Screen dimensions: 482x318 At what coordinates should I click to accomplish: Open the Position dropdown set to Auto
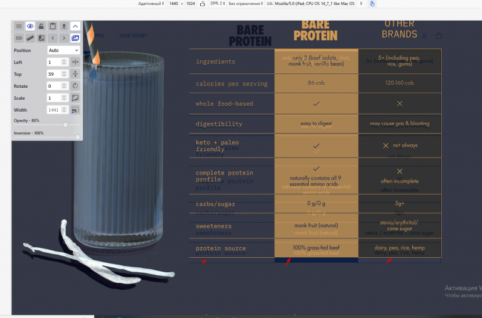click(63, 50)
